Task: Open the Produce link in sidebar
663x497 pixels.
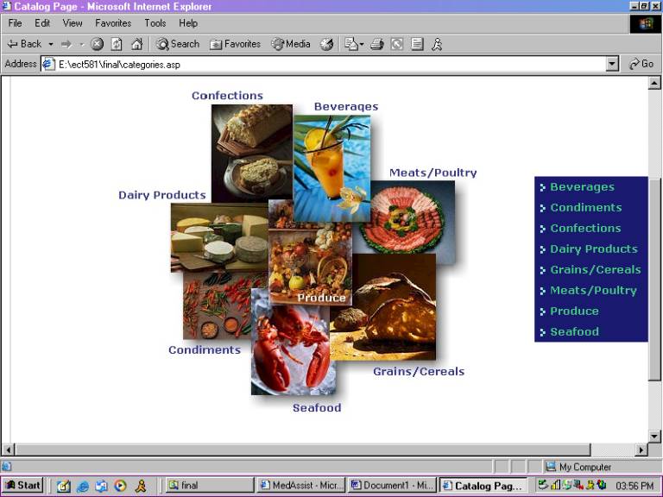Action: tap(574, 311)
